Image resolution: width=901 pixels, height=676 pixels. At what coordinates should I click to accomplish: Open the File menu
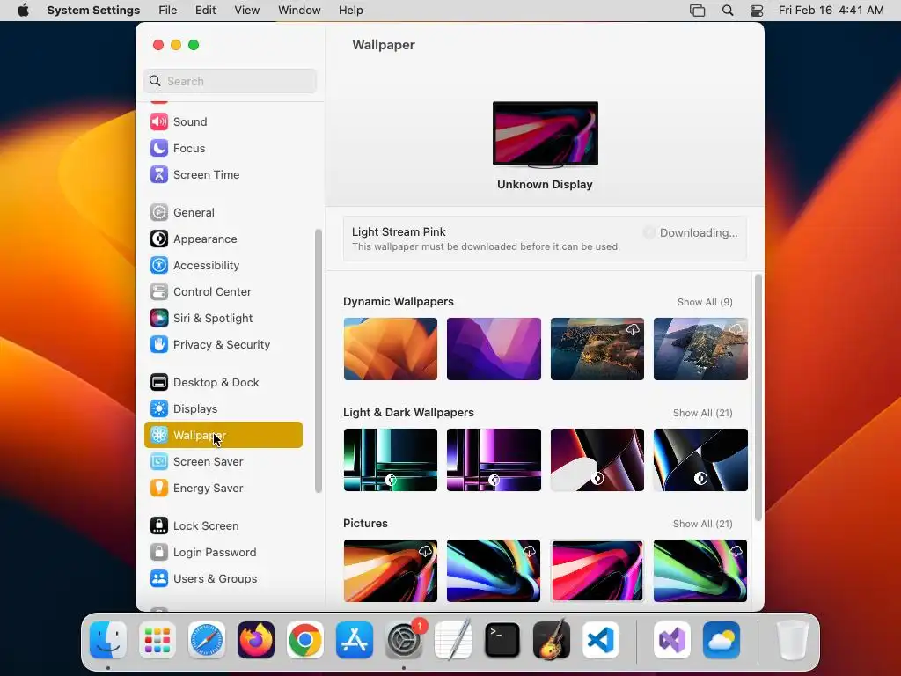(x=168, y=11)
